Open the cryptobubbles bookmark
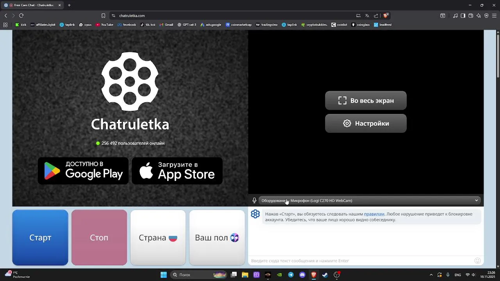The image size is (500, 281). 314,25
